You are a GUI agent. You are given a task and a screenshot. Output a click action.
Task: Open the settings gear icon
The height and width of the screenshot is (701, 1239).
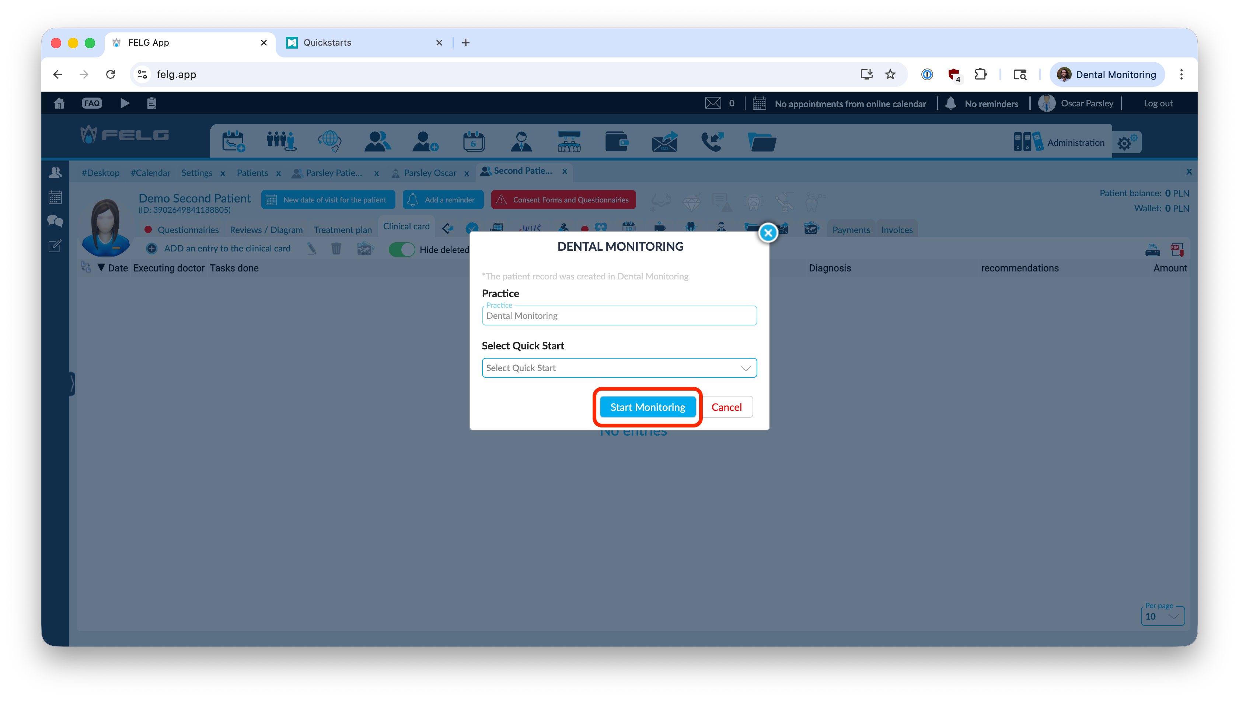1127,142
